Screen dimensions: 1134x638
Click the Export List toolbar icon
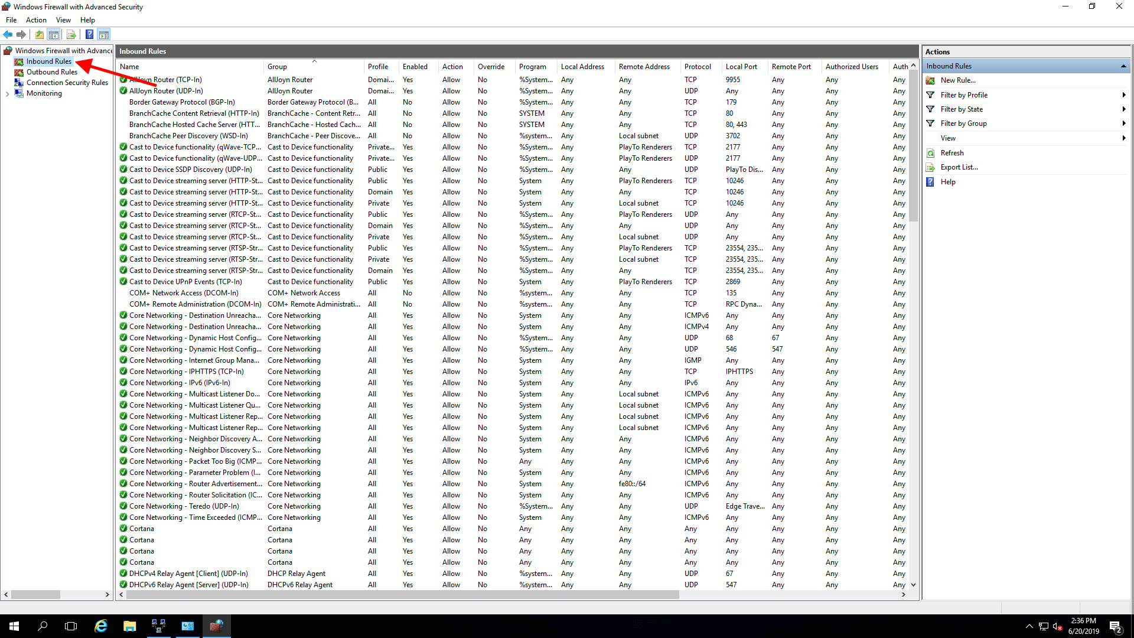71,34
